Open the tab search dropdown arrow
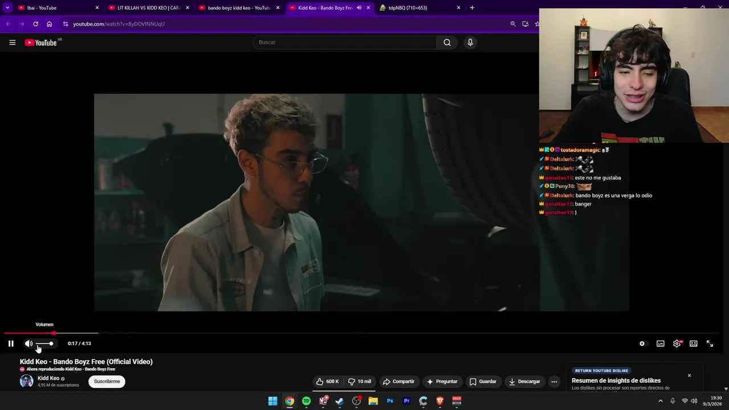This screenshot has width=729, height=410. pyautogui.click(x=7, y=8)
